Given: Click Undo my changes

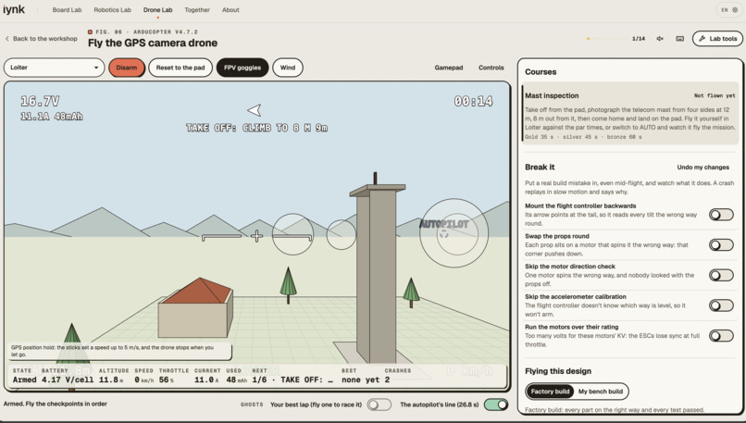Looking at the screenshot, I should click(702, 167).
